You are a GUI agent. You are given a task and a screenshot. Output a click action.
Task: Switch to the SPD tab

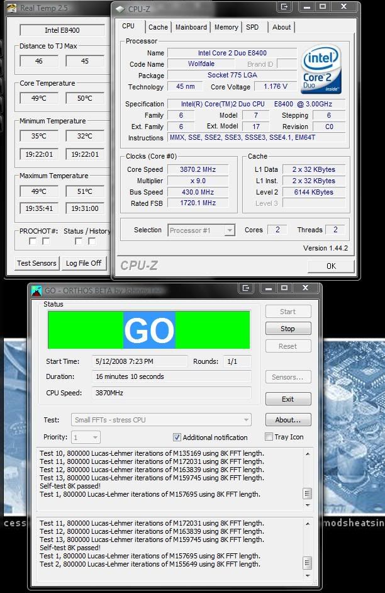click(252, 27)
